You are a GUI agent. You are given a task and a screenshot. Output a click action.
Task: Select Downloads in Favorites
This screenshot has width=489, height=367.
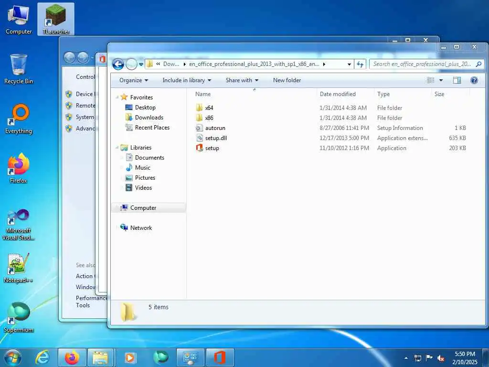[144, 118]
